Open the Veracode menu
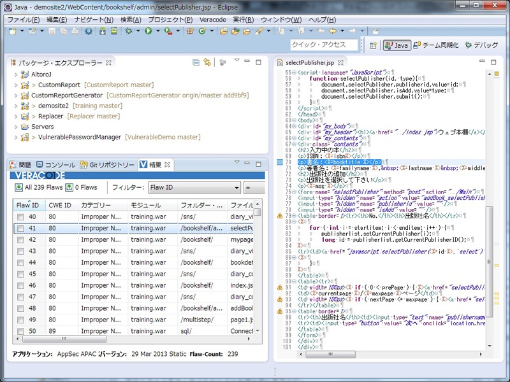Viewport: 510px width, 382px height. click(x=213, y=20)
